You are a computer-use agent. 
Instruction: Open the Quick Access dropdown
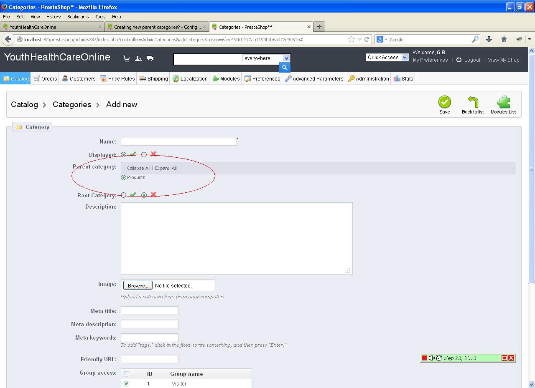click(387, 58)
